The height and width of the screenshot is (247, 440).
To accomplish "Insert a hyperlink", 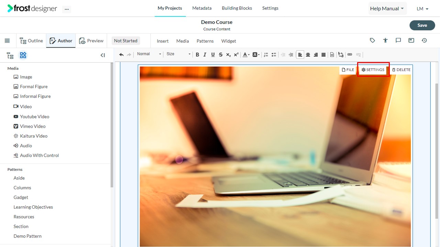I will [x=350, y=55].
